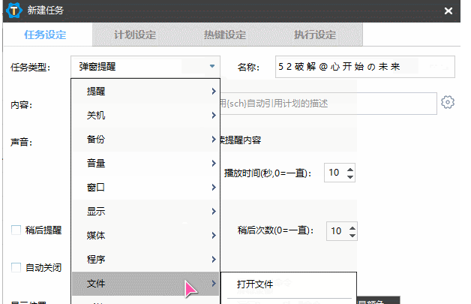471x304 pixels.
Task: Increase 播放时间 value with up arrow
Action: click(x=350, y=169)
